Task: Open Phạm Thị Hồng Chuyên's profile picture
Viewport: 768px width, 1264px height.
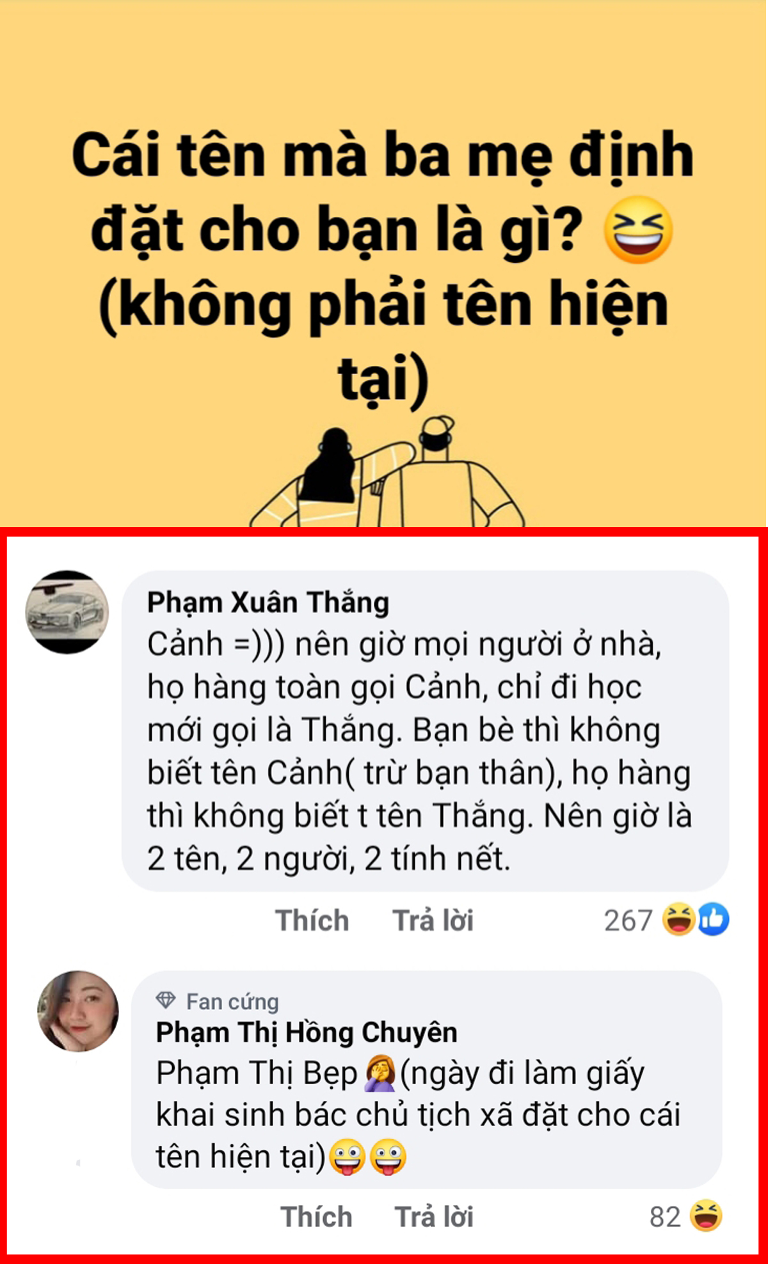Action: (78, 1011)
